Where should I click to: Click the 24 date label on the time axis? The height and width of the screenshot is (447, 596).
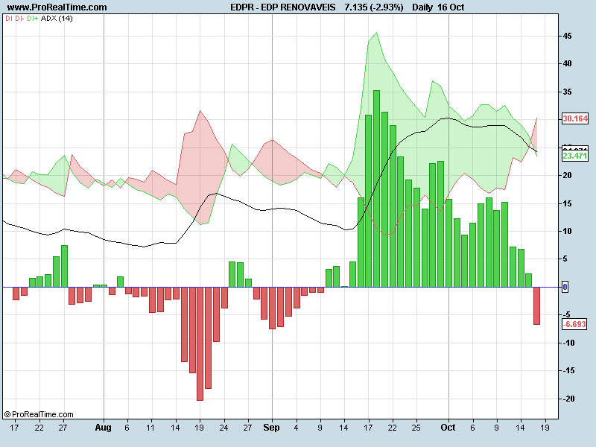tap(224, 428)
